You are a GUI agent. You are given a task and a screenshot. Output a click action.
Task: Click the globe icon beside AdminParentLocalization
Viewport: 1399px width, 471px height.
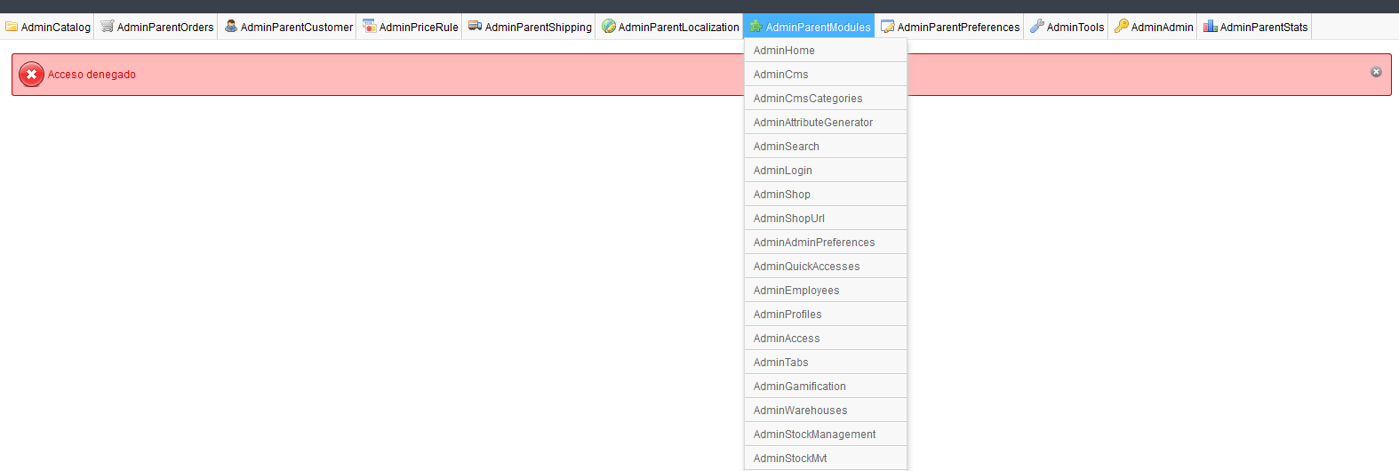pyautogui.click(x=609, y=27)
